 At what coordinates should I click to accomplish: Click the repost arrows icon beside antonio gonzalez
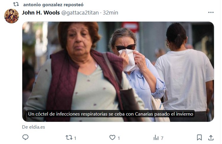[x=16, y=4]
